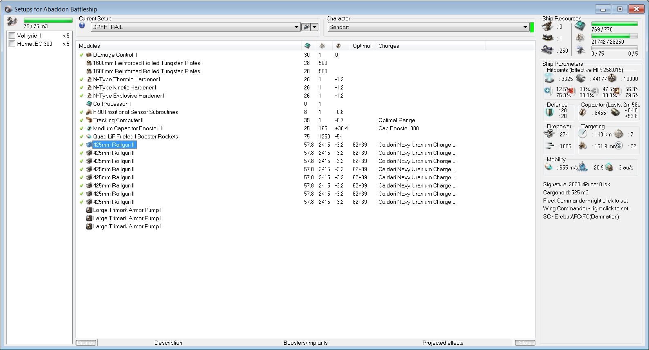Click the drone bay icon above the drone list
This screenshot has height=350, width=649.
coord(12,21)
